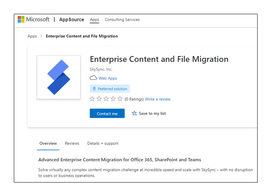Viewport: 273px width, 189px height.
Task: Switch to the Reviews tab
Action: [72, 143]
